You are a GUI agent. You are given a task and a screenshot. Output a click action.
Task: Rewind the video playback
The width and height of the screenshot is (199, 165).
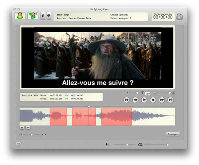point(136,100)
